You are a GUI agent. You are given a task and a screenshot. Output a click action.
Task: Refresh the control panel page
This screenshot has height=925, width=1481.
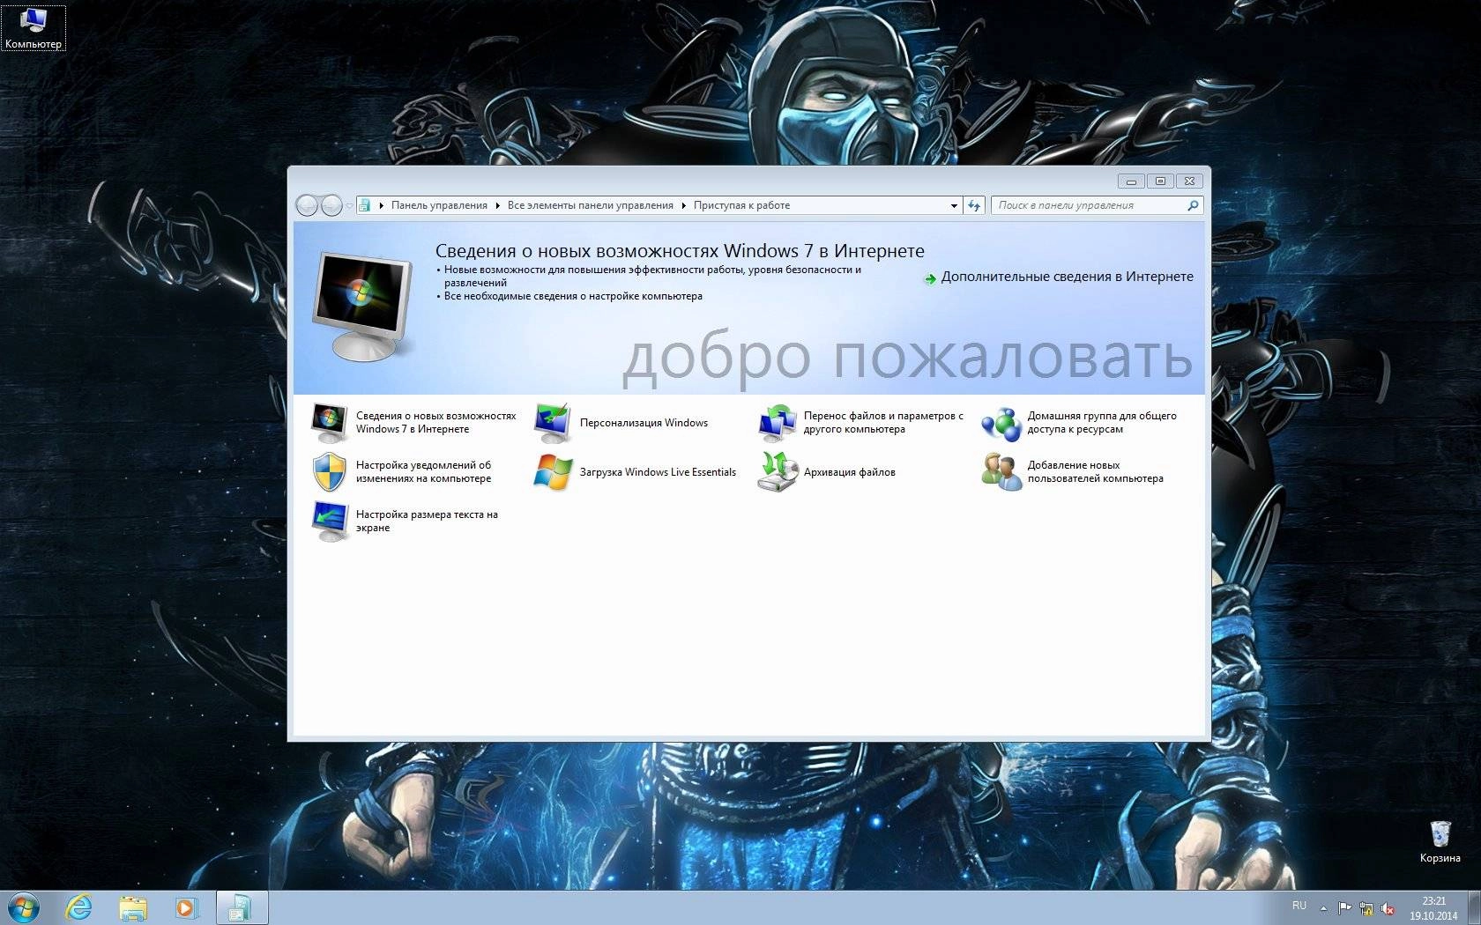[x=974, y=205]
